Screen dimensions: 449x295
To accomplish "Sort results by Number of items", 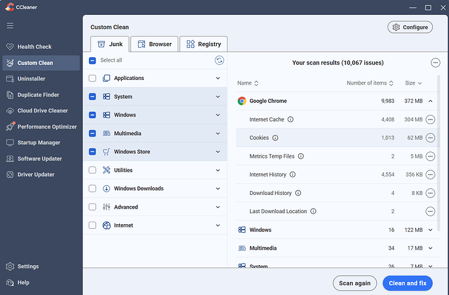I will 370,83.
